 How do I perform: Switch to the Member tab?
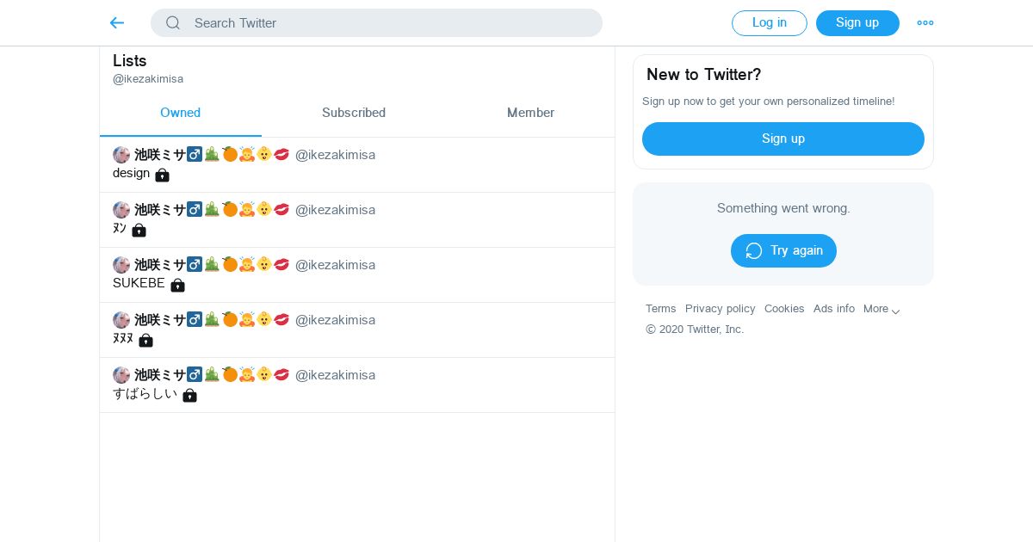click(x=530, y=113)
